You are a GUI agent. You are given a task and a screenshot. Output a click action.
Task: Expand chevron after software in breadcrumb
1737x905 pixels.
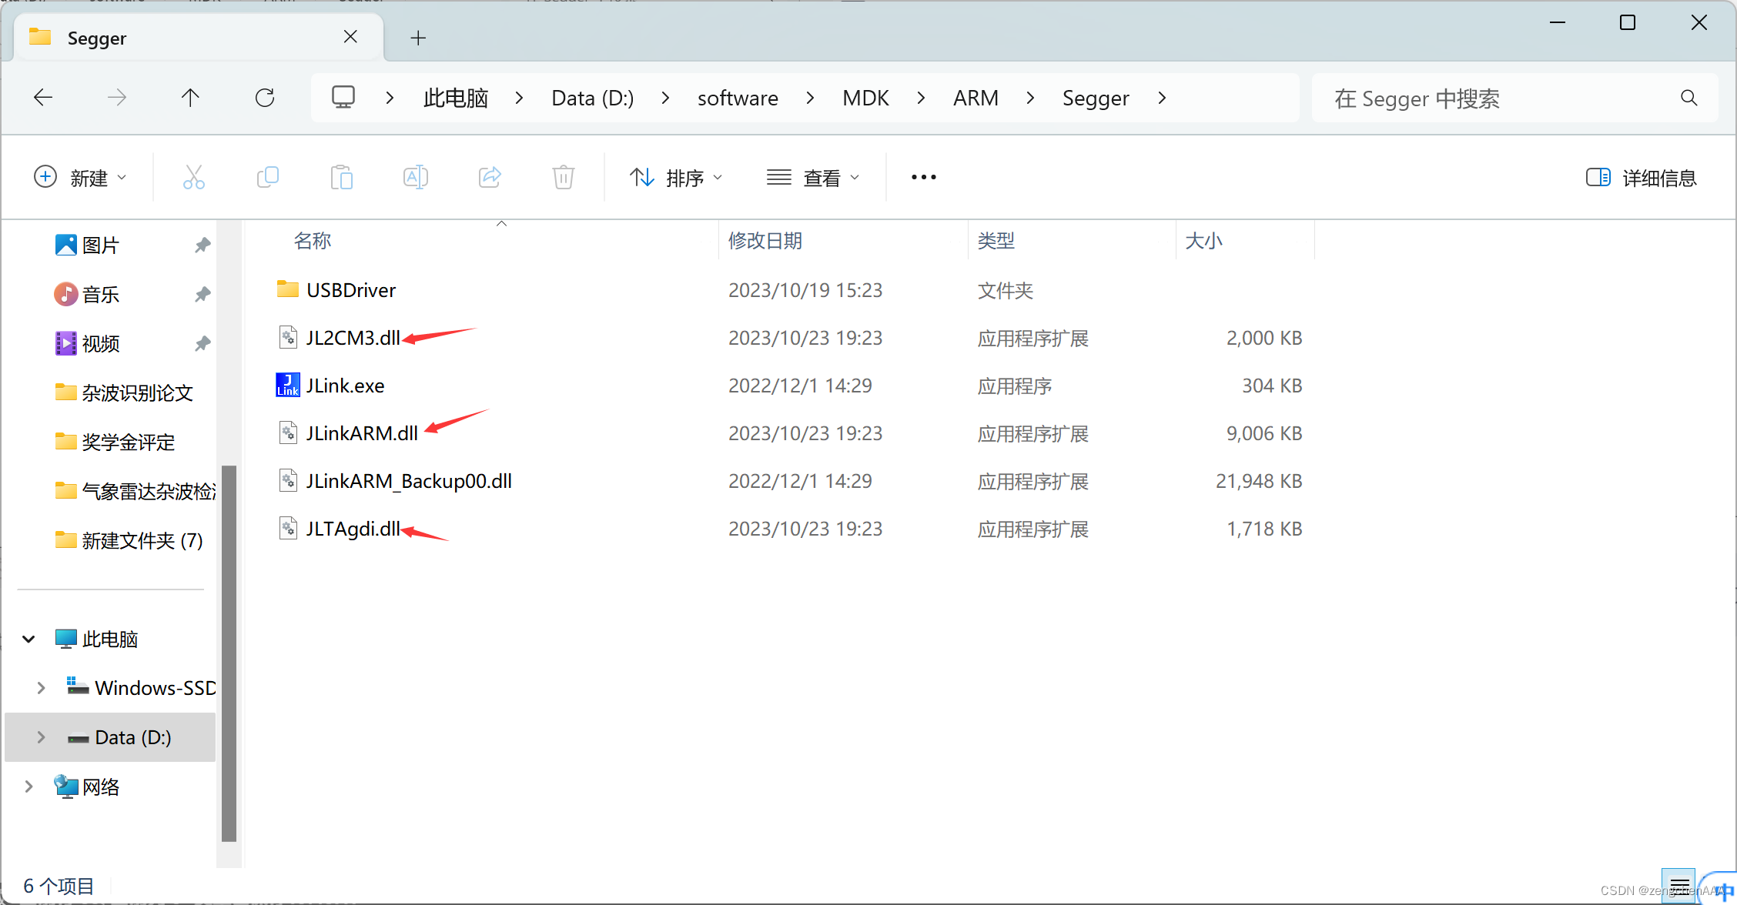coord(810,98)
